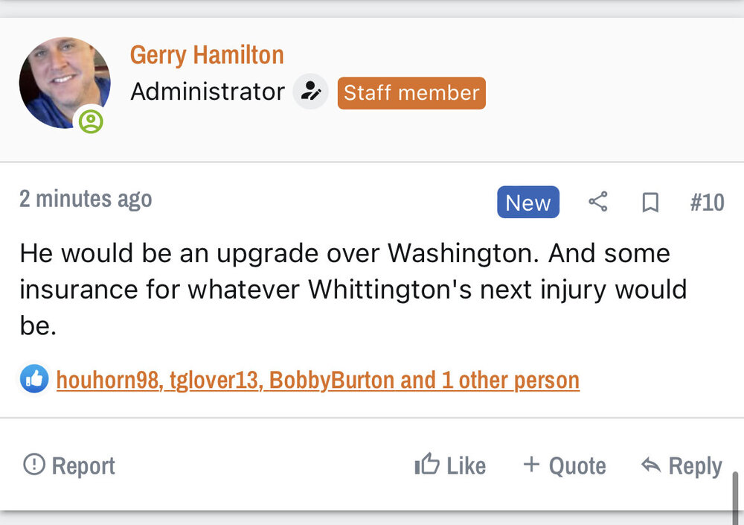Click the Administrator user title
Screen dimensions: 744x525
tap(208, 92)
